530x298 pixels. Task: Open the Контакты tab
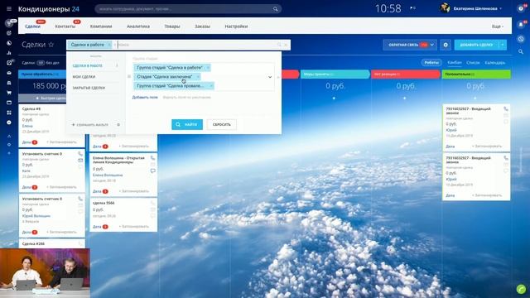click(65, 26)
